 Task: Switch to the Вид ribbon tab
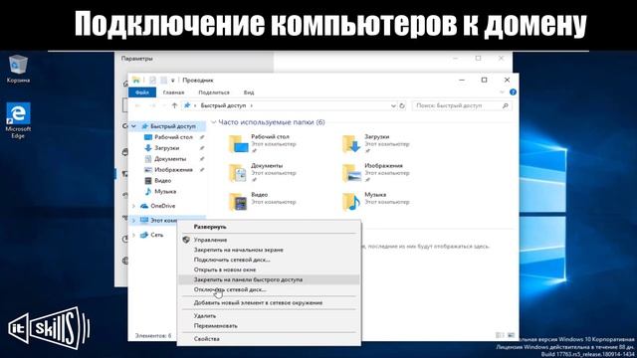249,92
